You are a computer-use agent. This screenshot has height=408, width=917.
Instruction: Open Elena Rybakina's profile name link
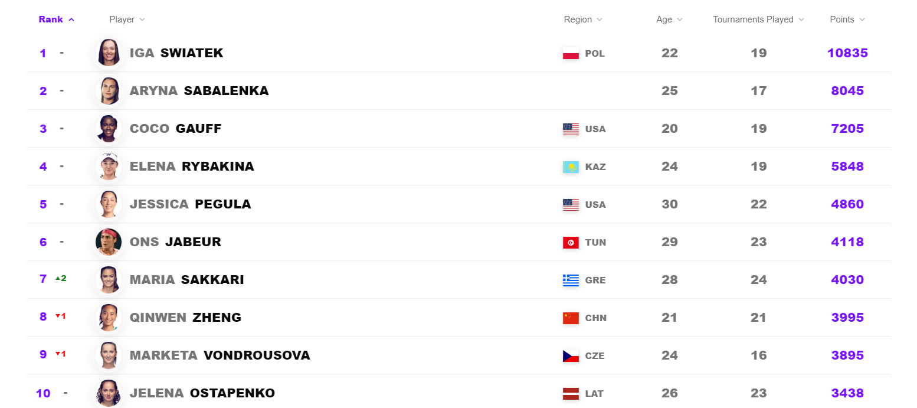(192, 167)
